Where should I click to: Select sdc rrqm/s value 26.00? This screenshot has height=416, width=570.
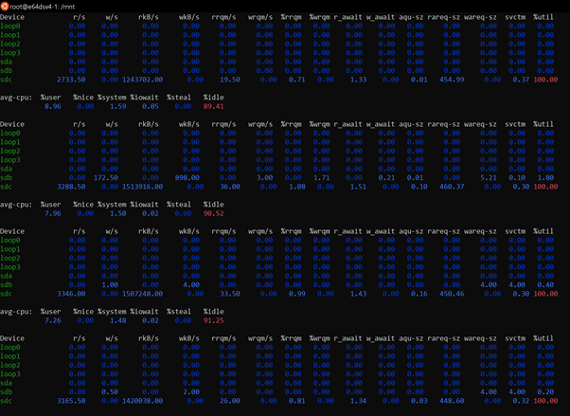click(x=230, y=401)
